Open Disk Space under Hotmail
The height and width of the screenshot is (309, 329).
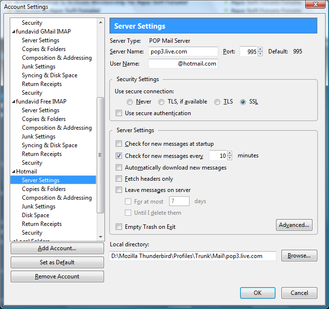click(35, 215)
